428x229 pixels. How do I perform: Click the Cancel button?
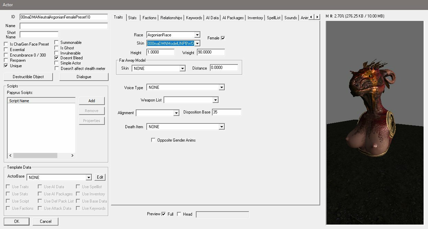coord(46,221)
